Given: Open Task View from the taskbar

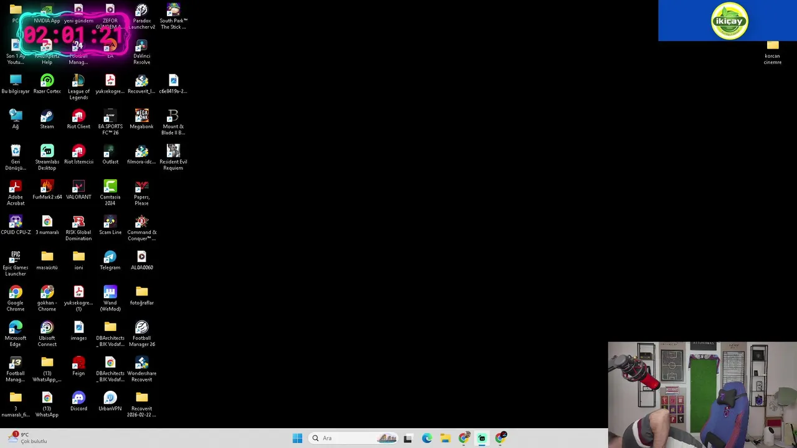Looking at the screenshot, I should click(x=408, y=438).
